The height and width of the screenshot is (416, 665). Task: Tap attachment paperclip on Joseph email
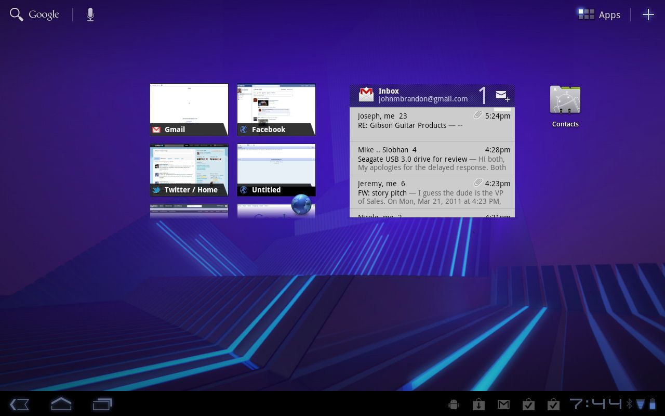click(x=478, y=115)
